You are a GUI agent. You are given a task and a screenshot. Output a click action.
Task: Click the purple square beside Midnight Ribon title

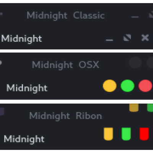click(2, 111)
